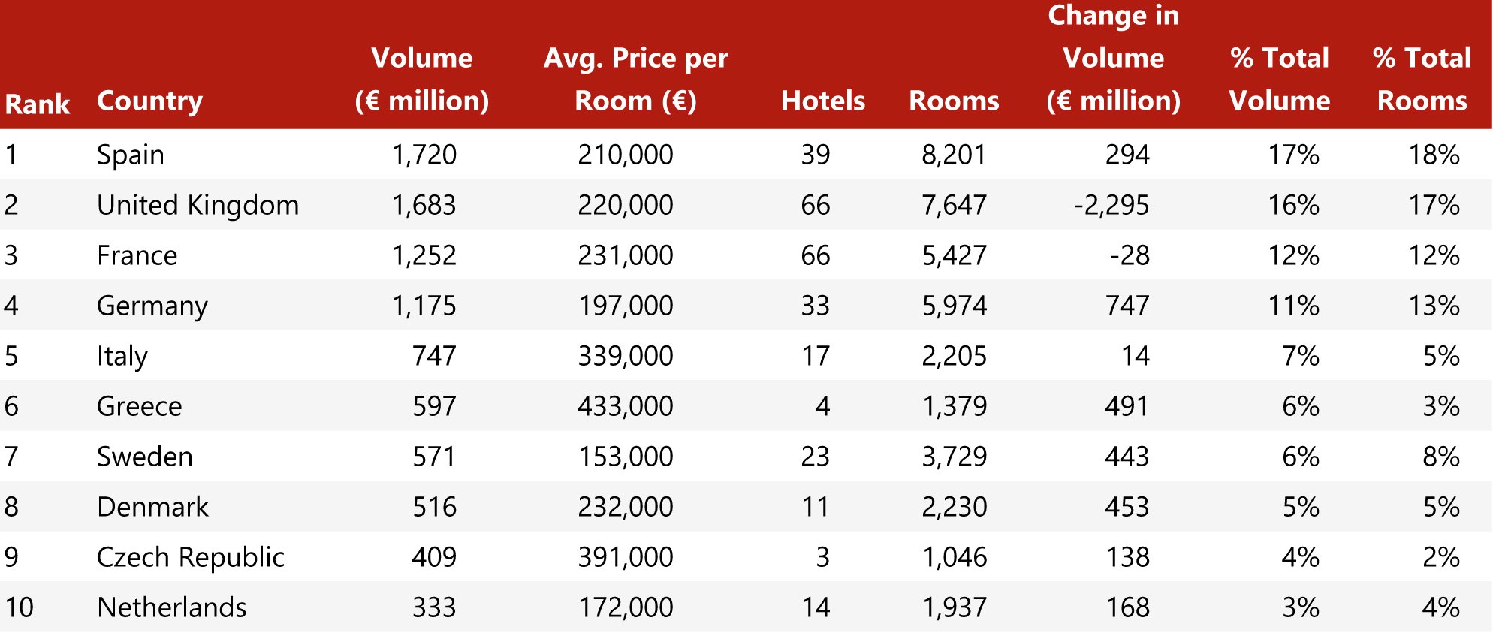Click the Rank column header
This screenshot has width=1493, height=633.
38,104
